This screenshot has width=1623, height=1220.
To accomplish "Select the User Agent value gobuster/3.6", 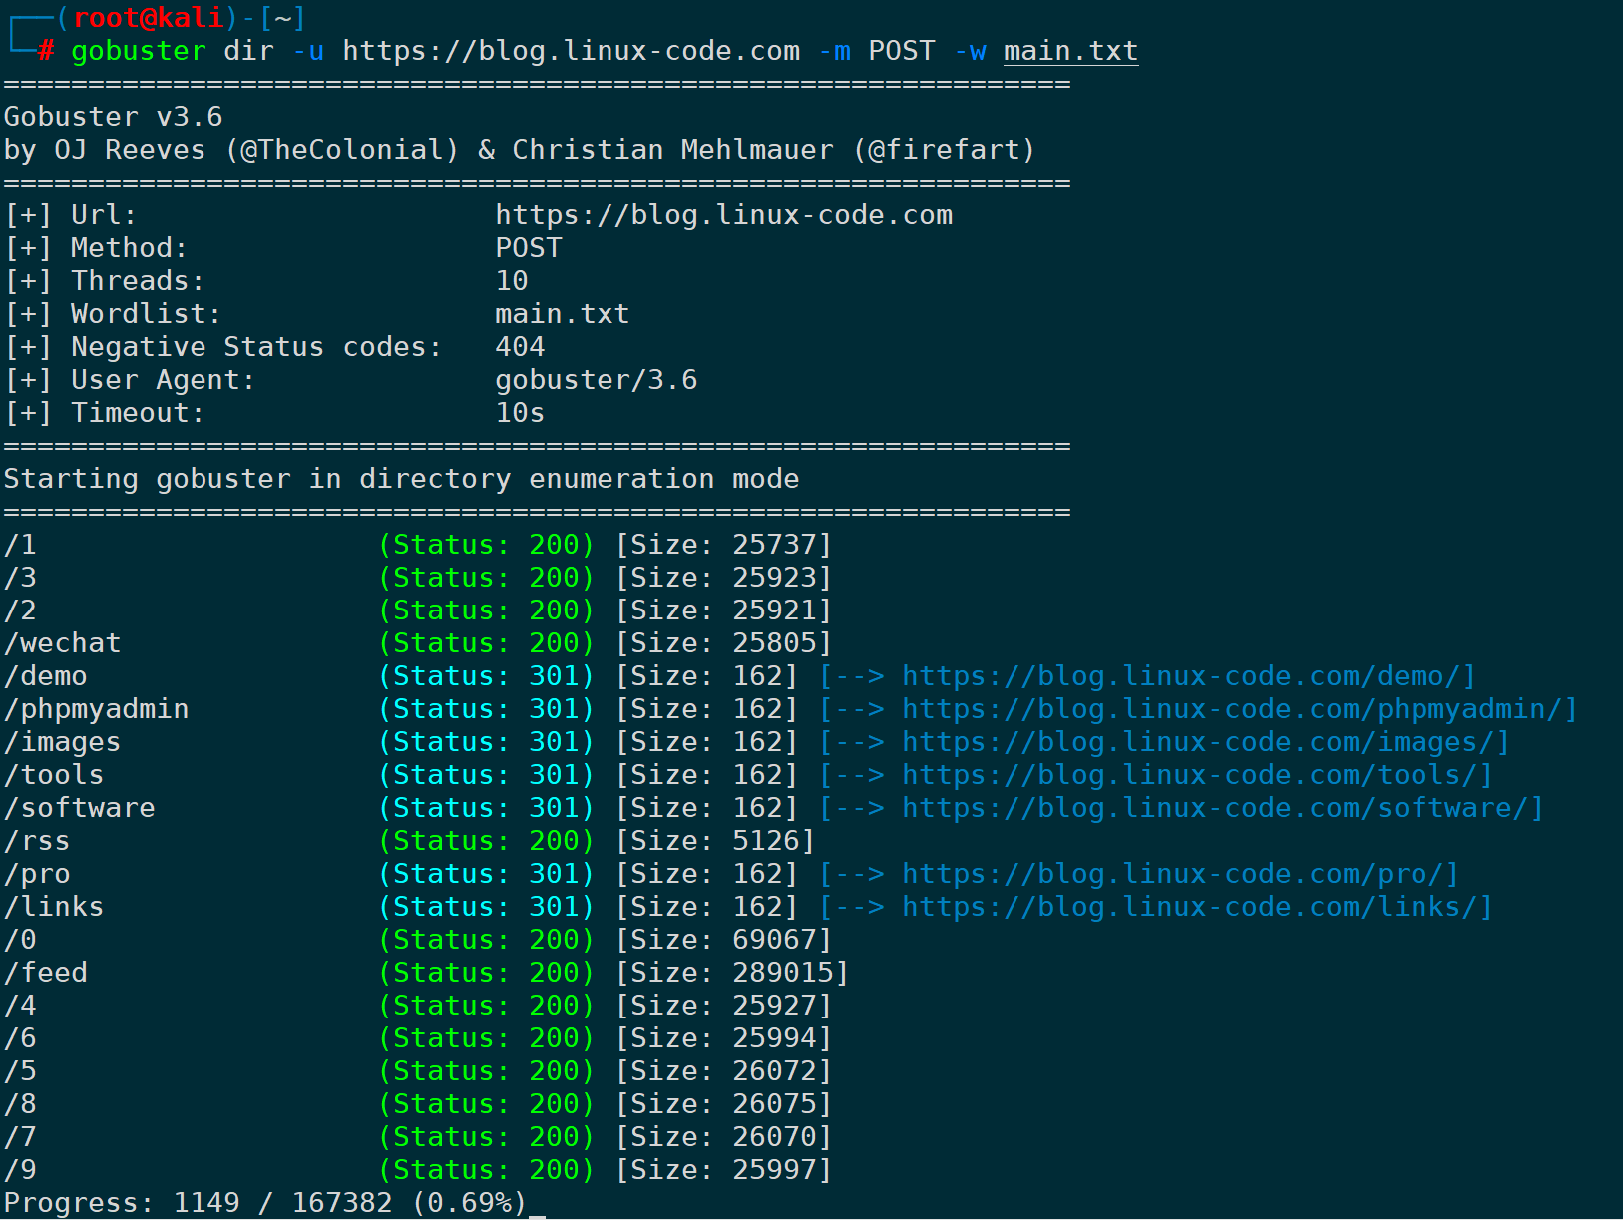I will click(597, 380).
